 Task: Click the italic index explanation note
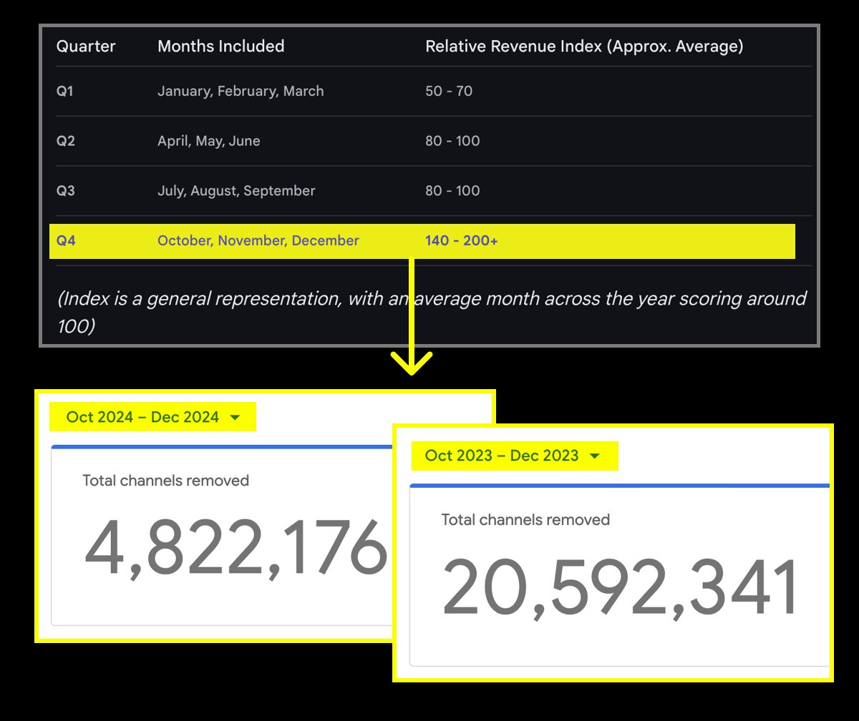[x=432, y=313]
